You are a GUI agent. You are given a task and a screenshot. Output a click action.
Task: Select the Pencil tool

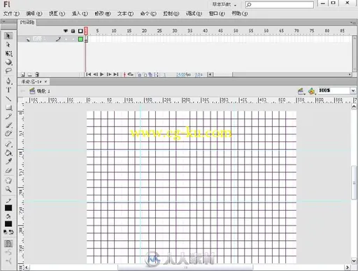(x=8, y=116)
